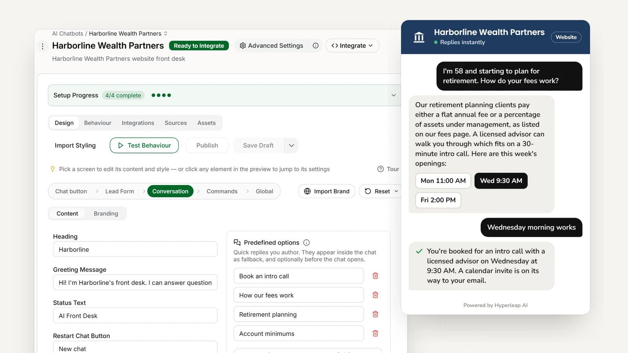Start the Tour help link
The image size is (628, 353).
click(x=388, y=169)
